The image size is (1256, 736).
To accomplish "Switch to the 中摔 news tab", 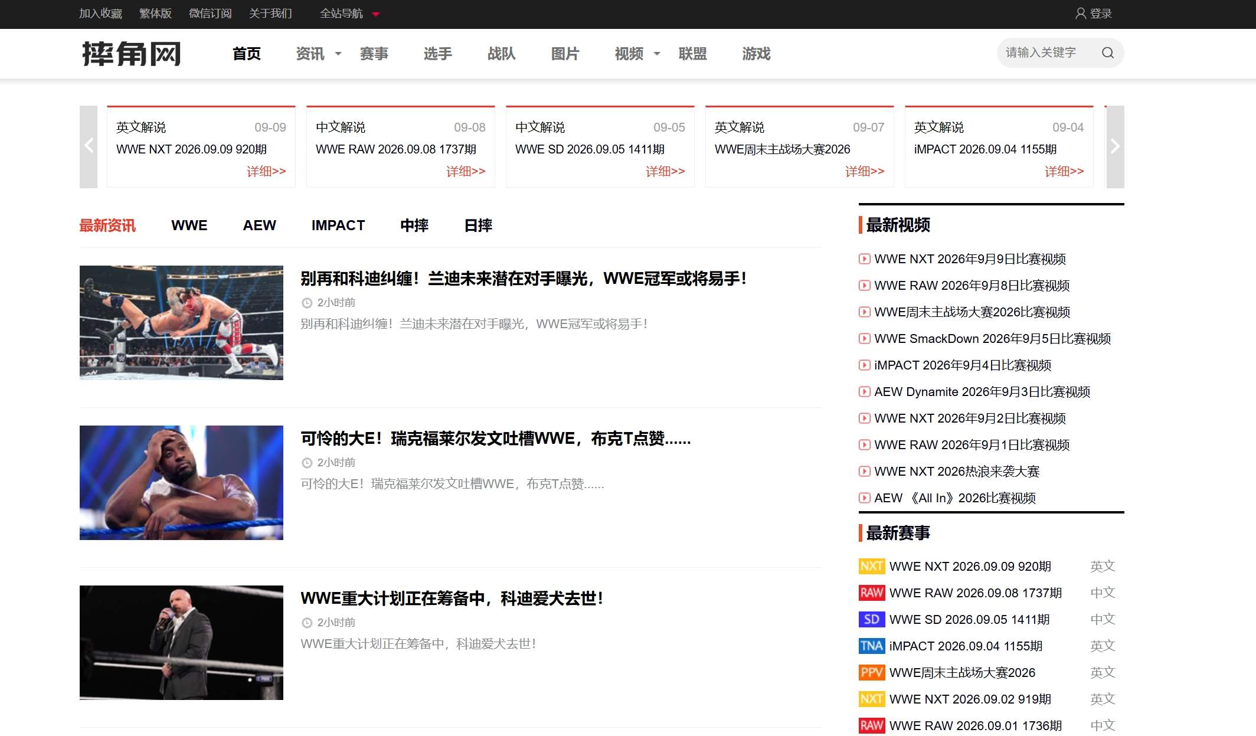I will click(x=414, y=225).
